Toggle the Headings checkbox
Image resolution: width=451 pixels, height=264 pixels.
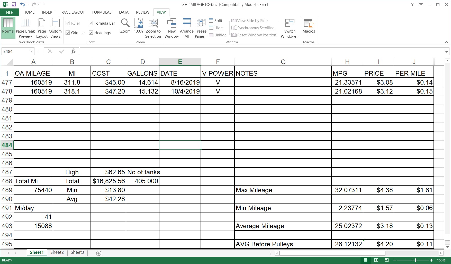pos(100,33)
